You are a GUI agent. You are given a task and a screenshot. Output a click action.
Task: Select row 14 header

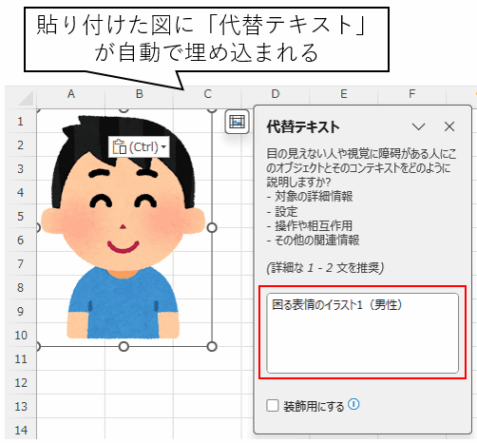(x=20, y=430)
